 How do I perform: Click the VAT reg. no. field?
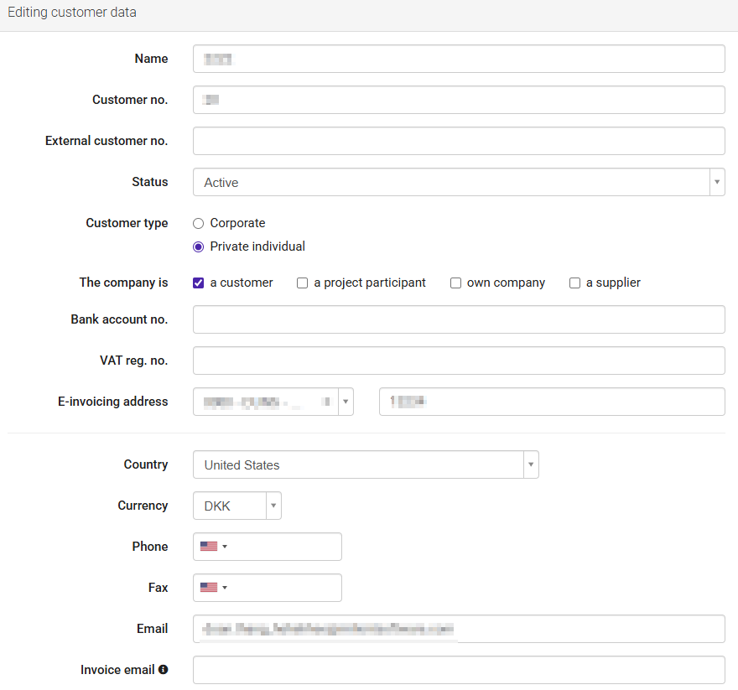(x=459, y=361)
